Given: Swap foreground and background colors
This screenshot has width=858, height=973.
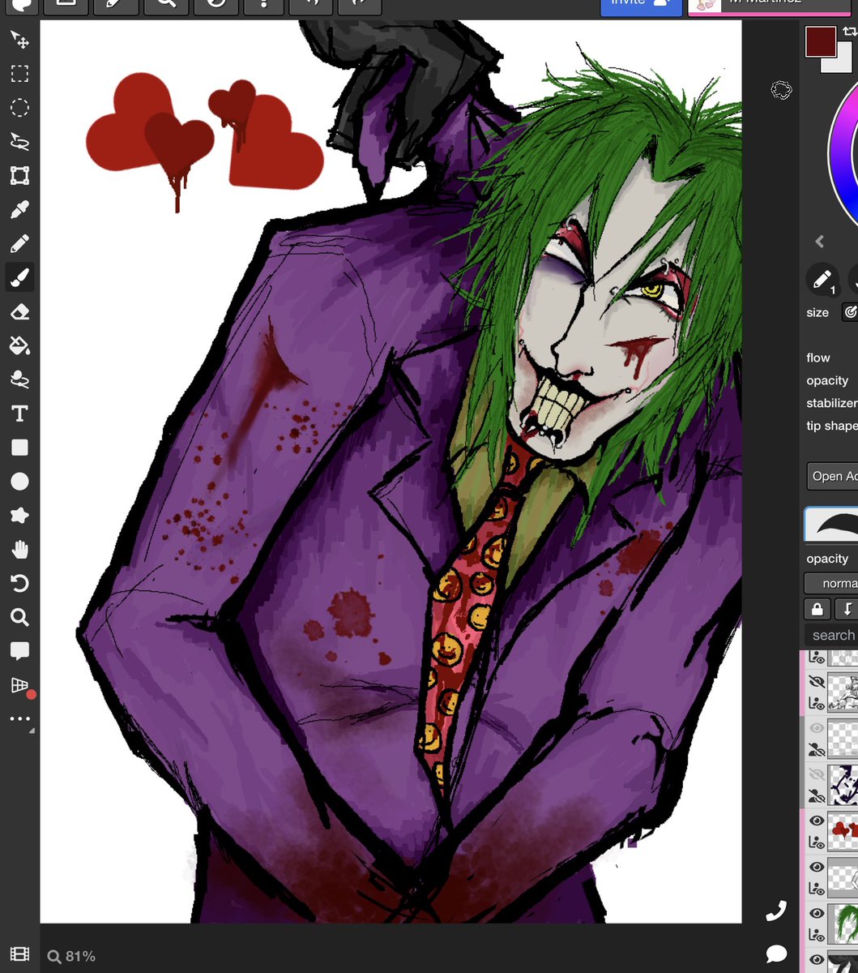Looking at the screenshot, I should click(849, 32).
